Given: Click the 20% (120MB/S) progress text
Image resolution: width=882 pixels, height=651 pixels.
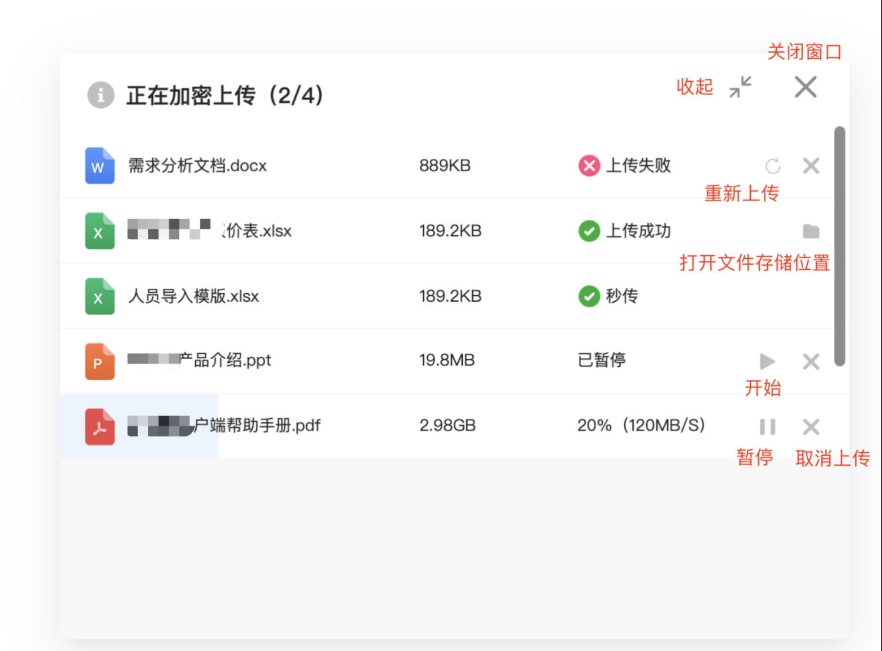Looking at the screenshot, I should point(641,425).
